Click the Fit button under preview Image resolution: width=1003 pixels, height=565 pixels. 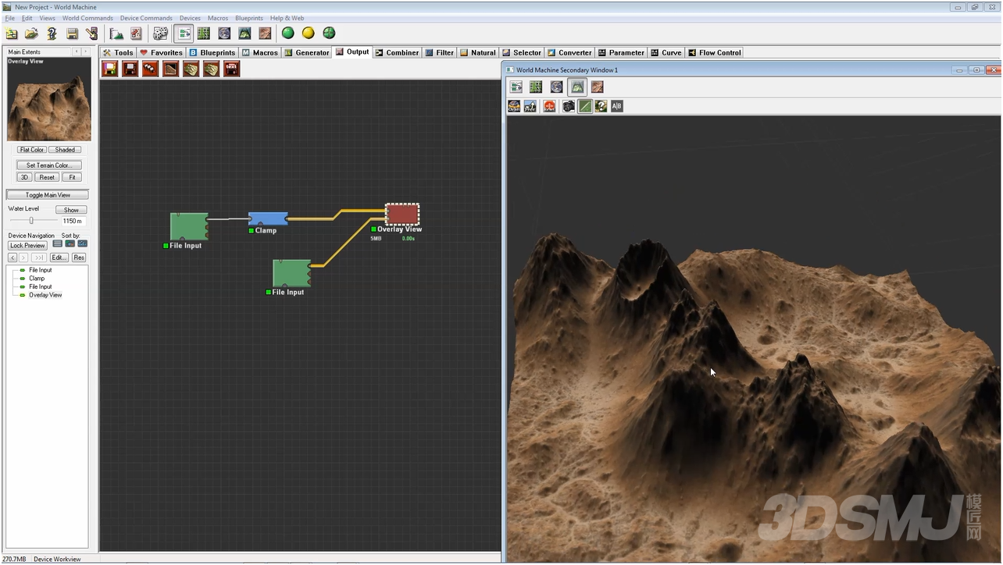pyautogui.click(x=73, y=177)
